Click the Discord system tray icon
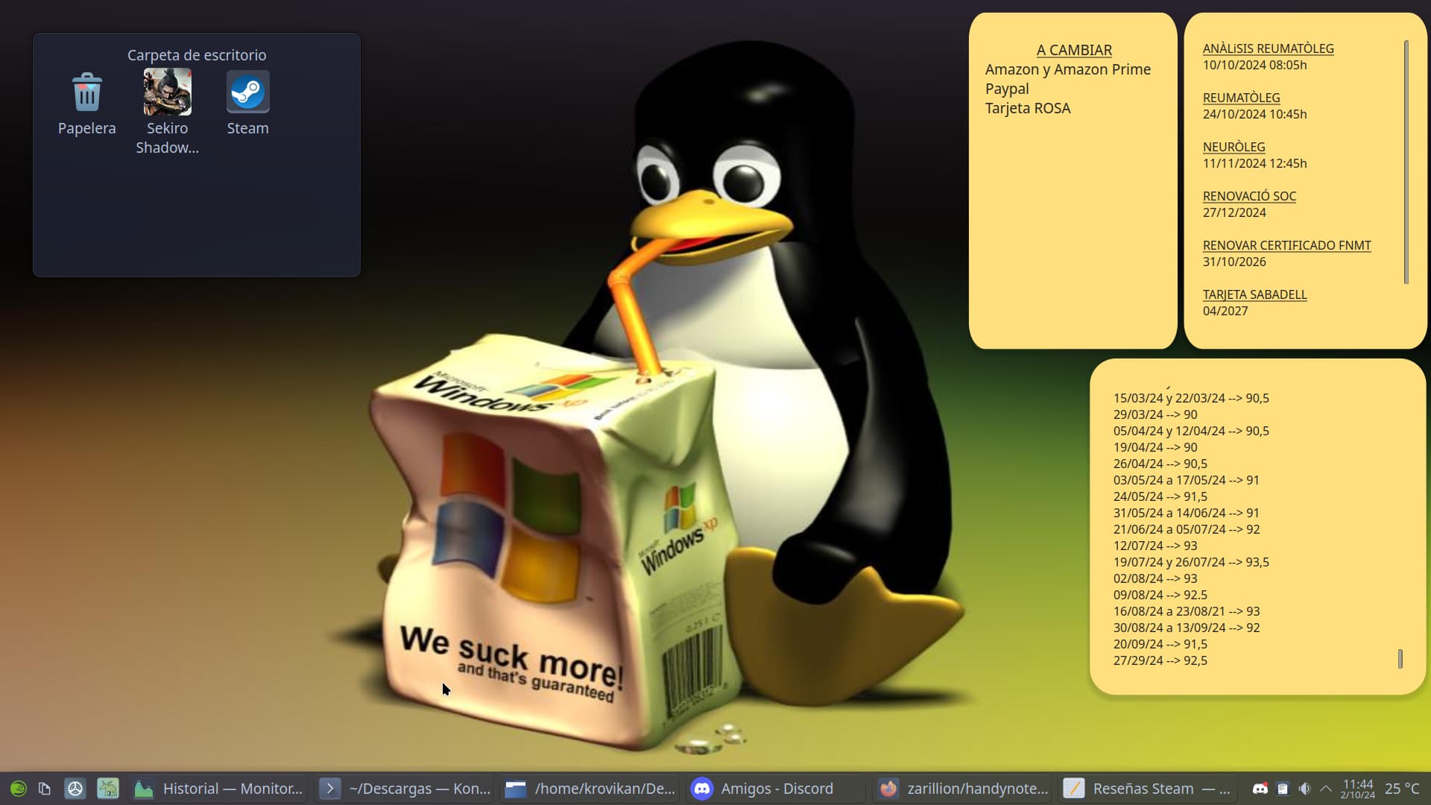The image size is (1431, 805). click(x=1260, y=789)
